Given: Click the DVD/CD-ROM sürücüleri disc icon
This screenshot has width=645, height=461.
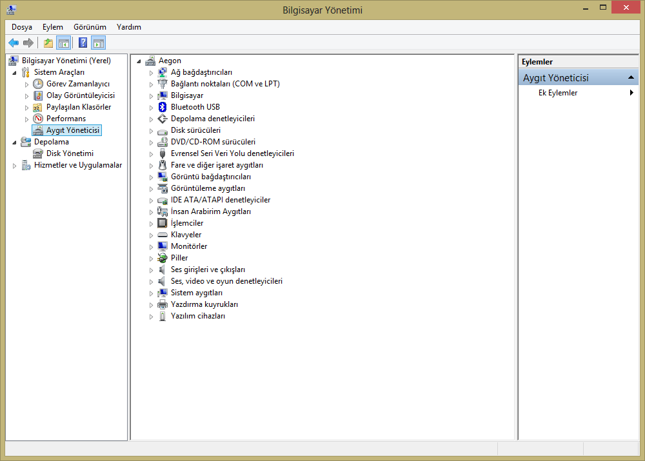Looking at the screenshot, I should (163, 141).
